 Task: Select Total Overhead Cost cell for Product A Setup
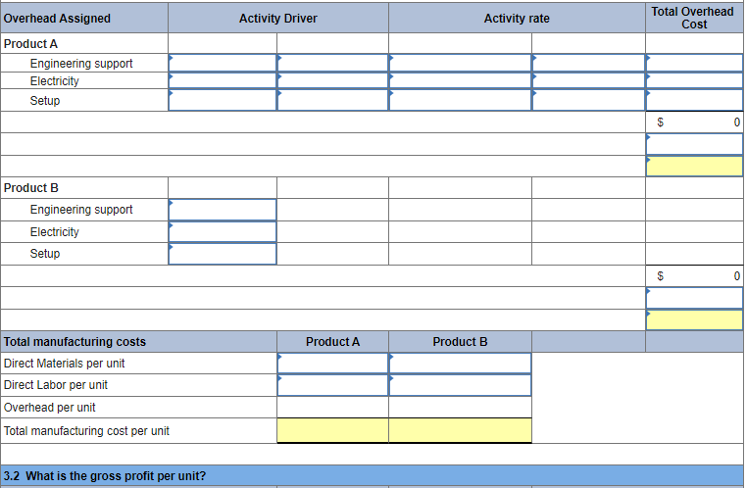click(x=695, y=100)
